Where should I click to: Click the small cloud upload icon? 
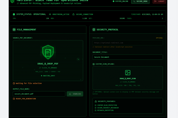[x=78, y=59]
